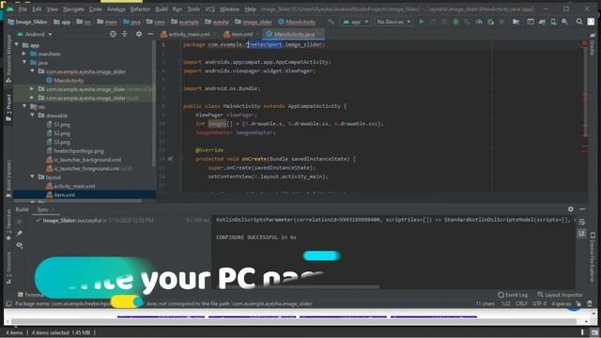Open Gradle side panel on right edge
The height and width of the screenshot is (338, 601).
pos(593,44)
